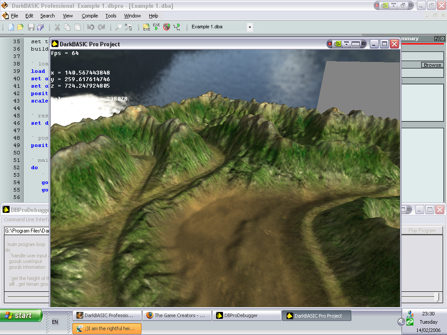Click the Start button
The image size is (447, 335).
(x=21, y=315)
